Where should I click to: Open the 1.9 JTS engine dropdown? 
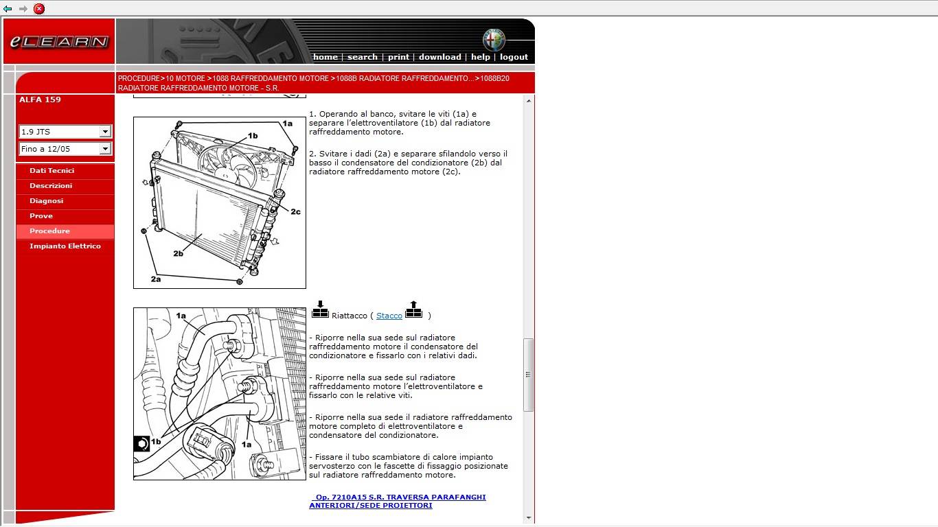(65, 131)
